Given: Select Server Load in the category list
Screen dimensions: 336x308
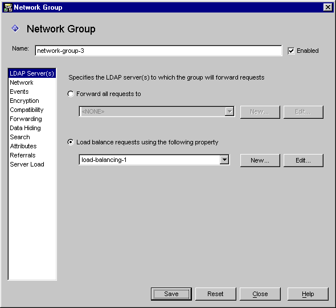Looking at the screenshot, I should [32, 164].
